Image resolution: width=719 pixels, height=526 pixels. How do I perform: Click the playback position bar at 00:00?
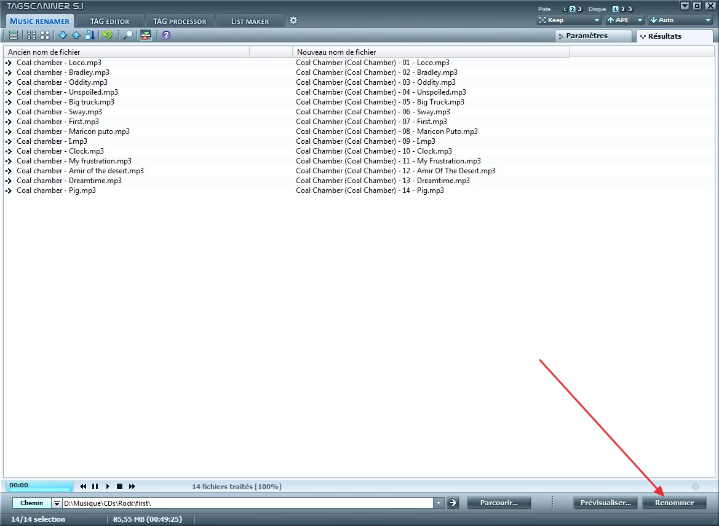click(x=39, y=486)
